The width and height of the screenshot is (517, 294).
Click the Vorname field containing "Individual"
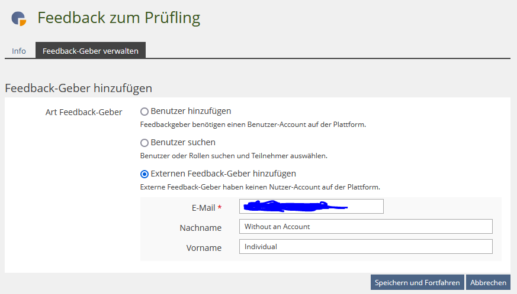click(366, 247)
